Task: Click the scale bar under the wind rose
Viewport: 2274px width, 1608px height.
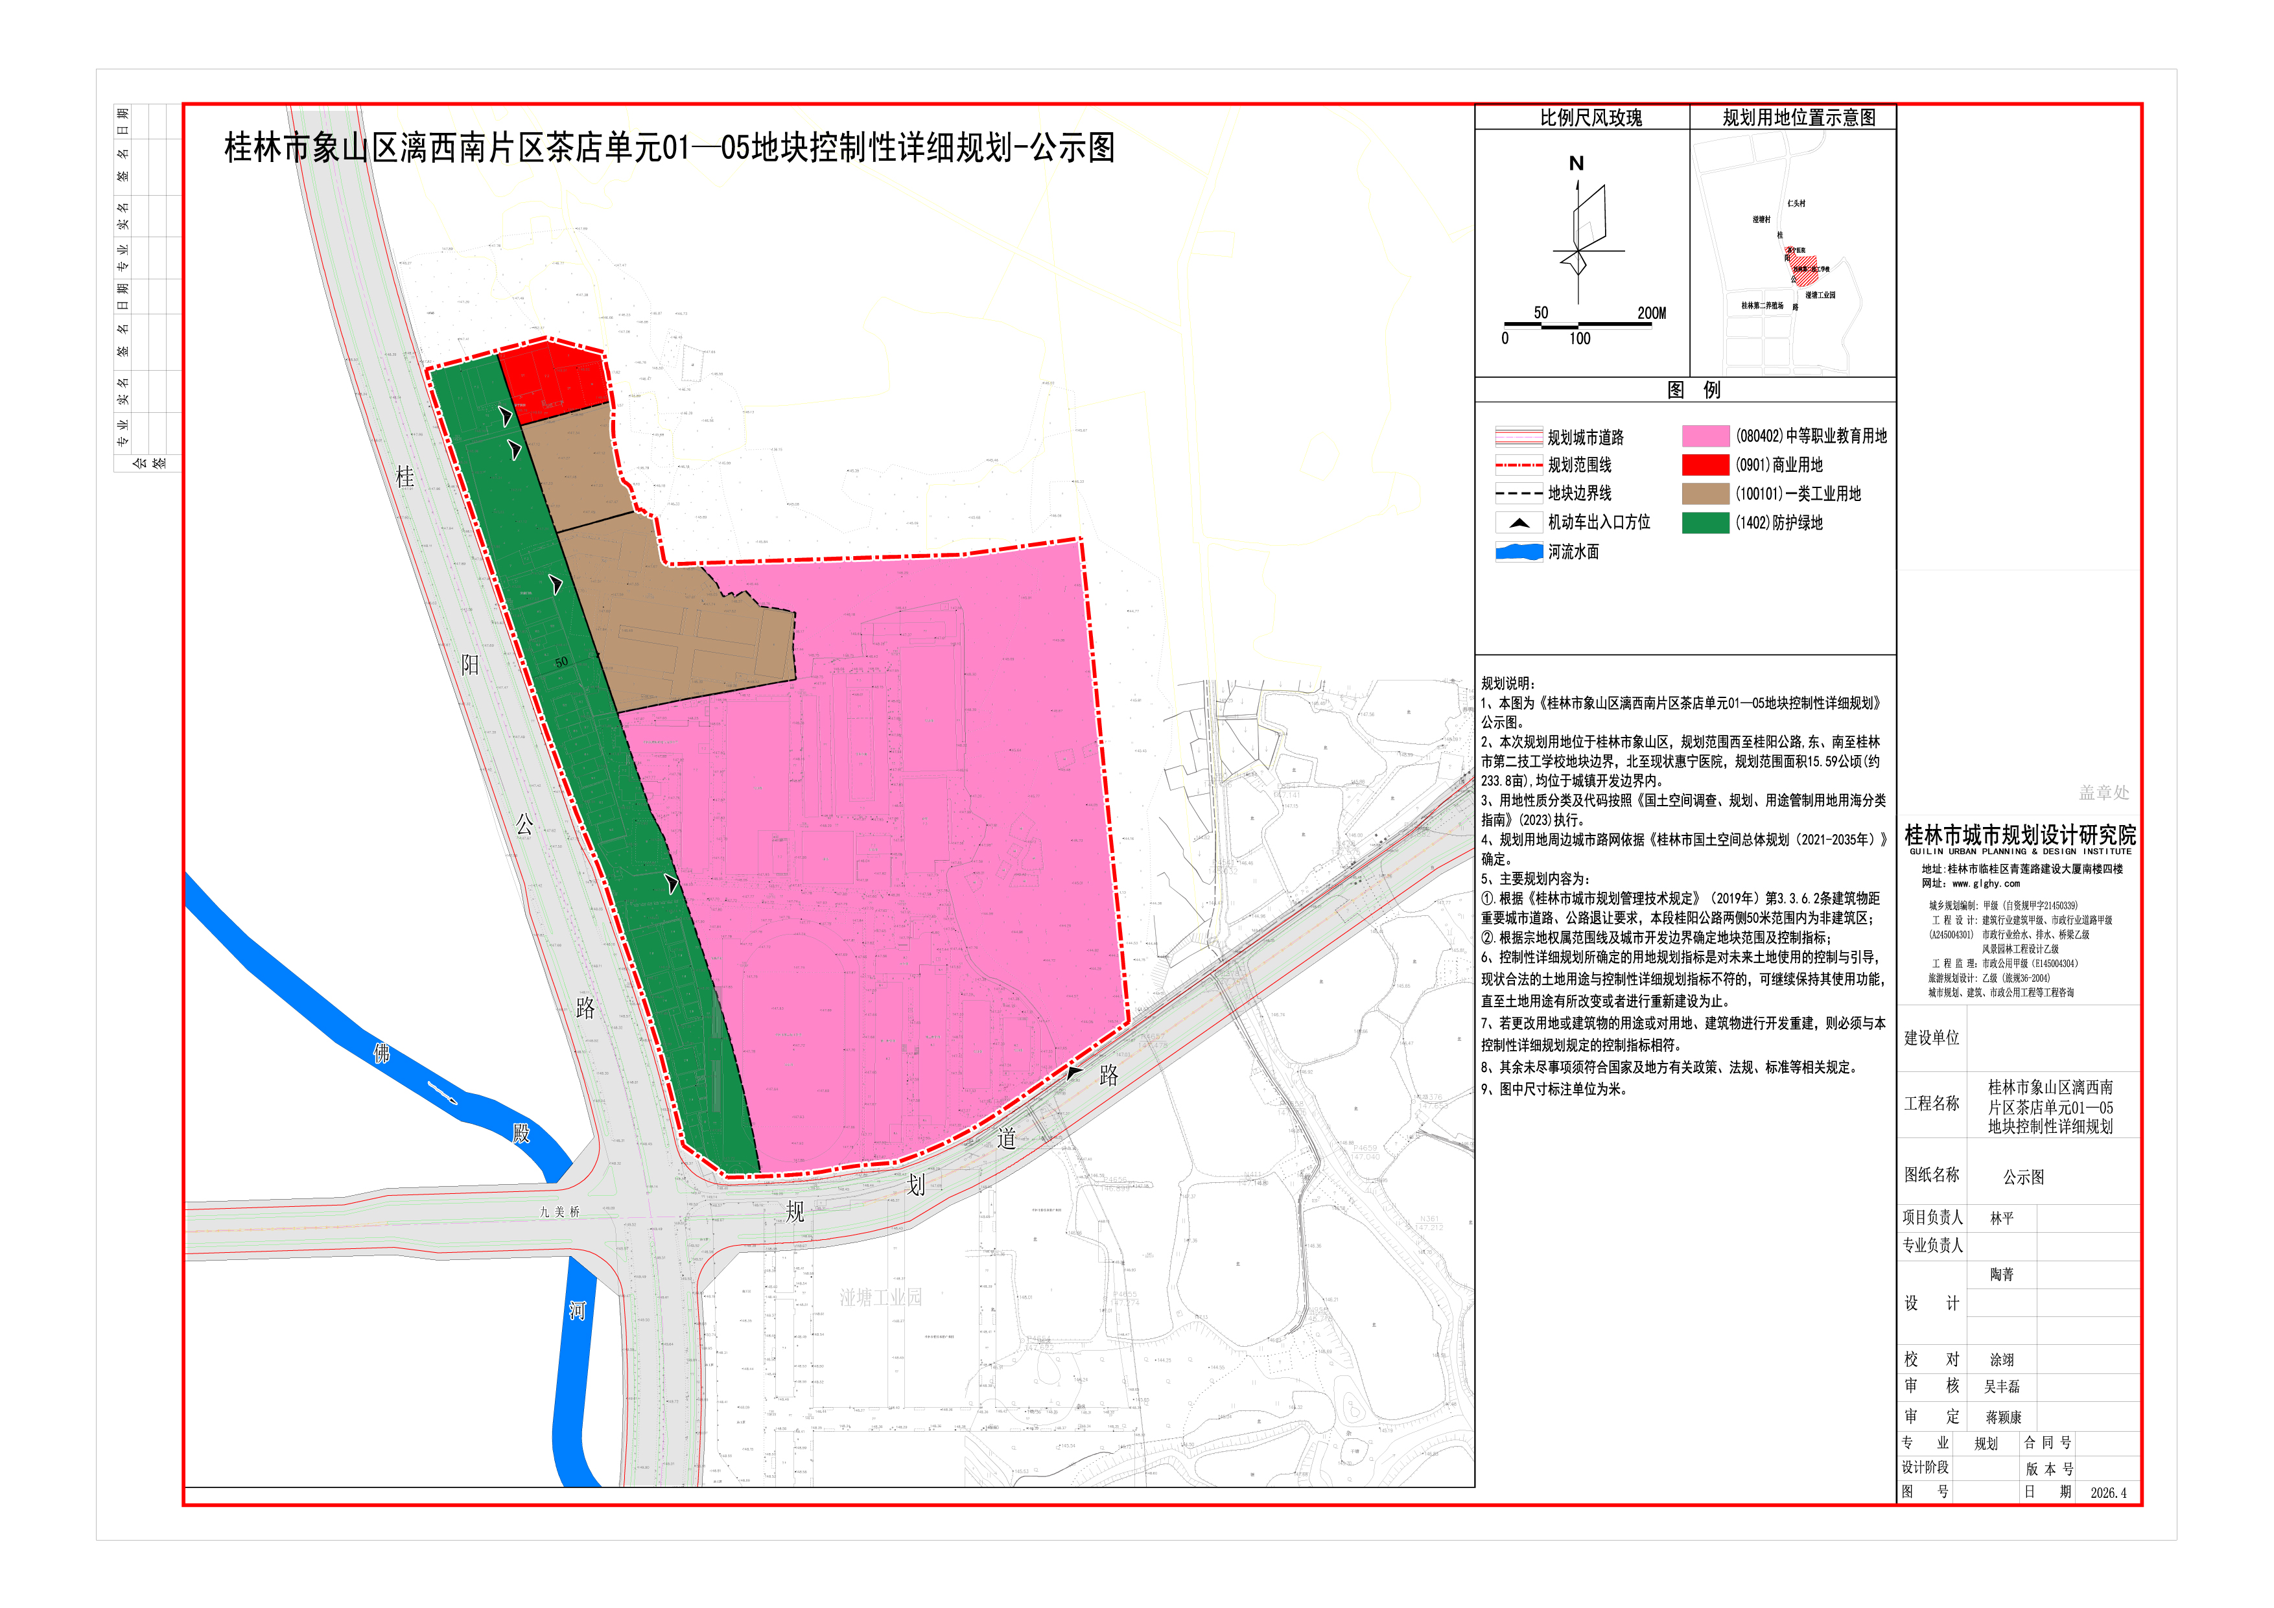Action: coord(1578,325)
